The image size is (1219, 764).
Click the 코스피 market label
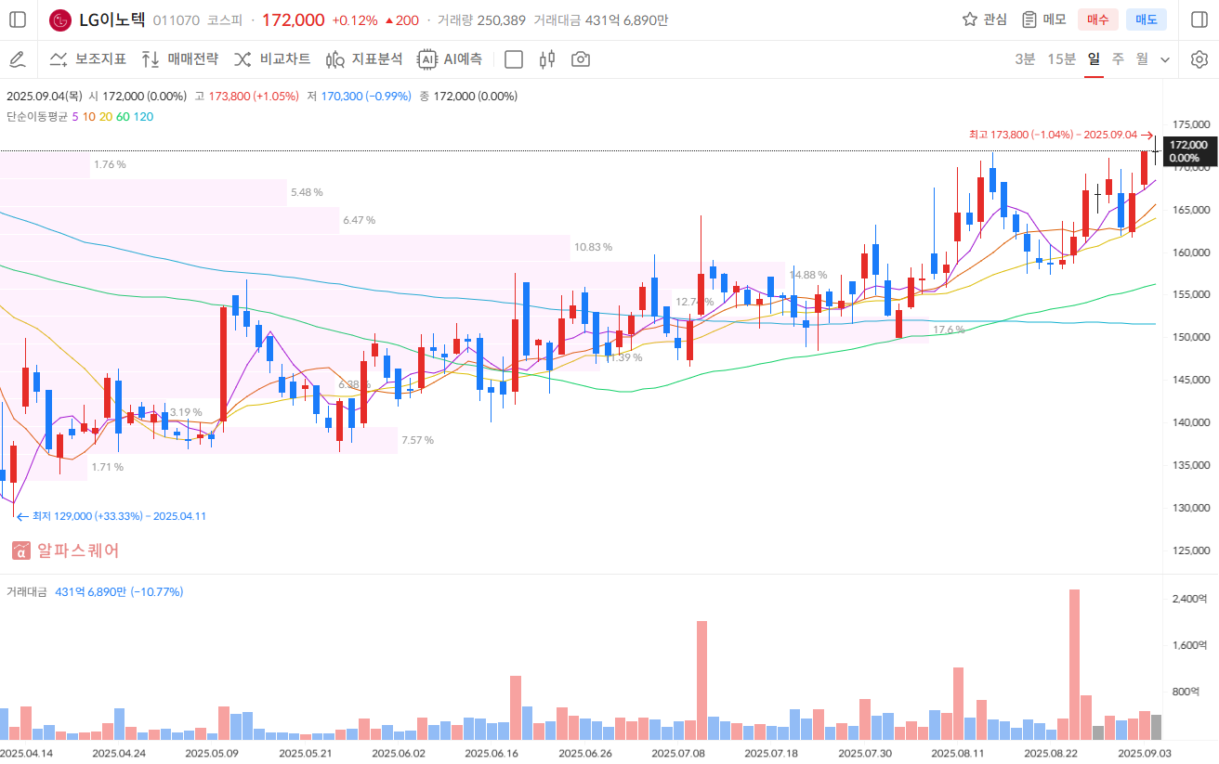click(224, 19)
